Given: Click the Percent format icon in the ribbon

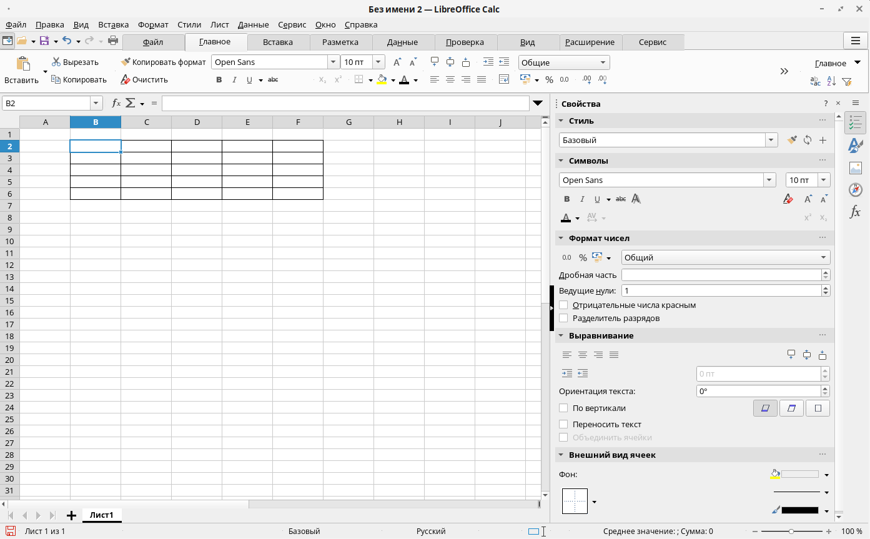Looking at the screenshot, I should coord(549,80).
